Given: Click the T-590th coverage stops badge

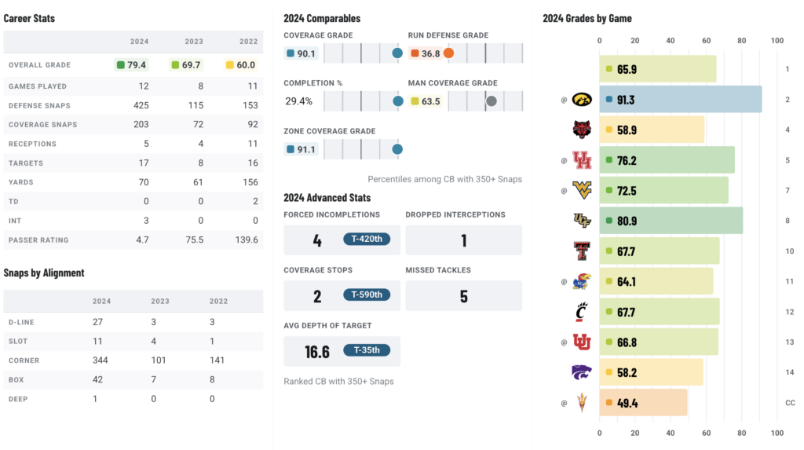Looking at the screenshot, I should tap(367, 295).
